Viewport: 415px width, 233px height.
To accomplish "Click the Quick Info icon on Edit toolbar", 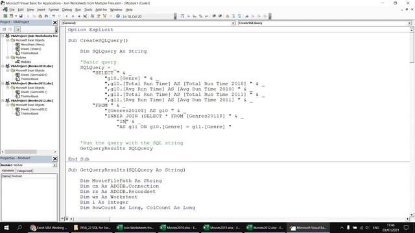I will coord(195,16).
